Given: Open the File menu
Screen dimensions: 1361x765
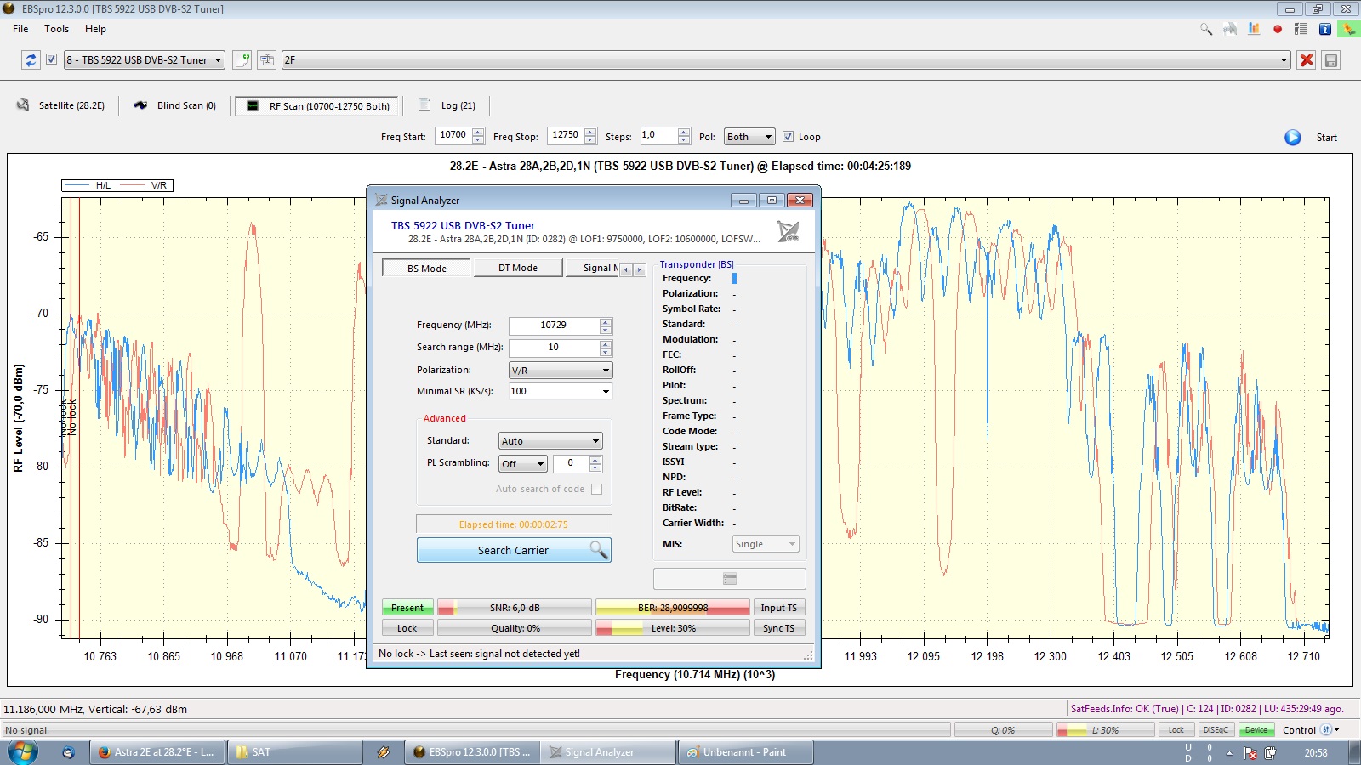Looking at the screenshot, I should coord(20,29).
